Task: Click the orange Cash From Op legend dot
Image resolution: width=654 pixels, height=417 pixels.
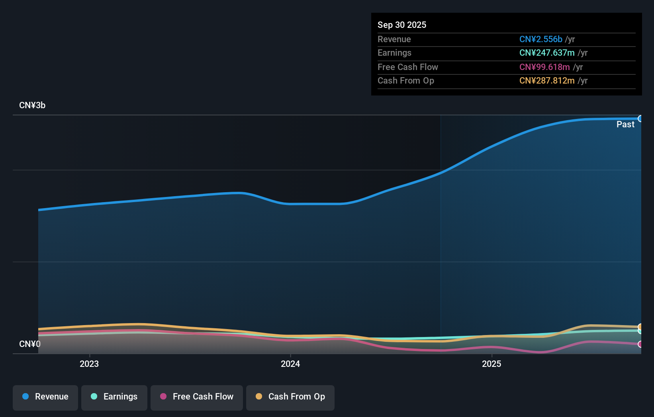Action: coord(259,396)
